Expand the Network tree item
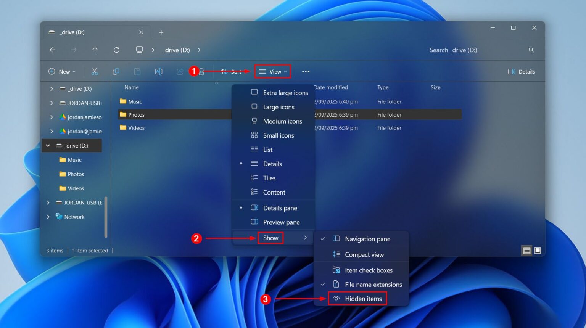 [48, 217]
